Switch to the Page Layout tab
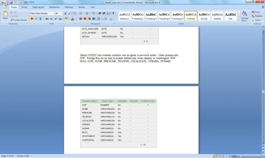The image size is (265, 158). click(x=38, y=7)
